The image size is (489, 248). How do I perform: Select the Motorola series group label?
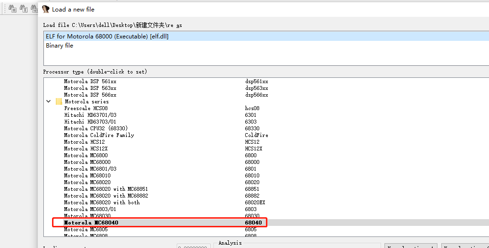(87, 101)
